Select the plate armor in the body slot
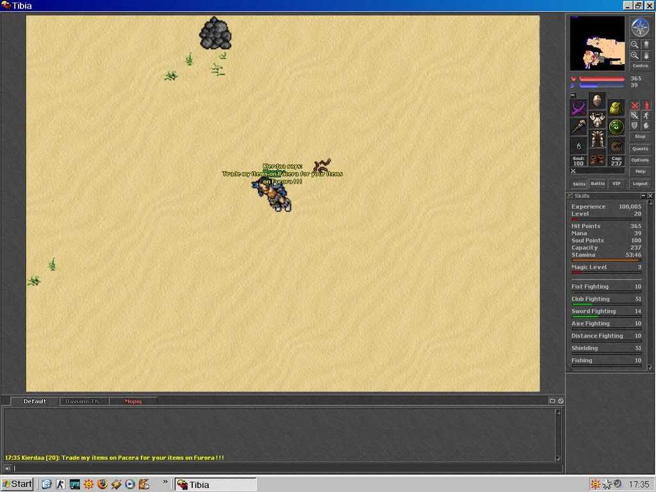This screenshot has width=656, height=492. [597, 120]
